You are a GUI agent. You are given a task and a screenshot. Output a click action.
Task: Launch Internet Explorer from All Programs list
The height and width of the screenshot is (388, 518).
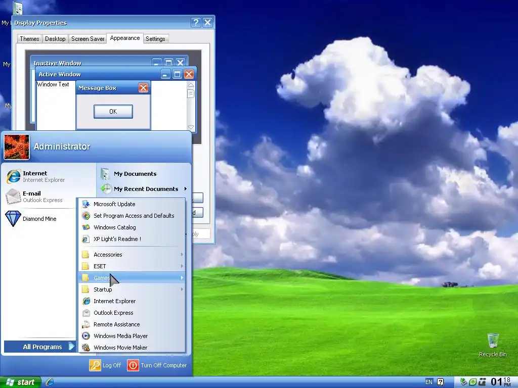click(132, 301)
